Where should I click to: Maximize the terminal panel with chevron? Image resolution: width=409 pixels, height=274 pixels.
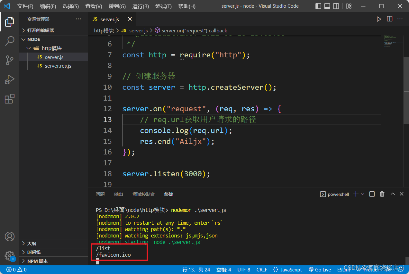point(393,194)
